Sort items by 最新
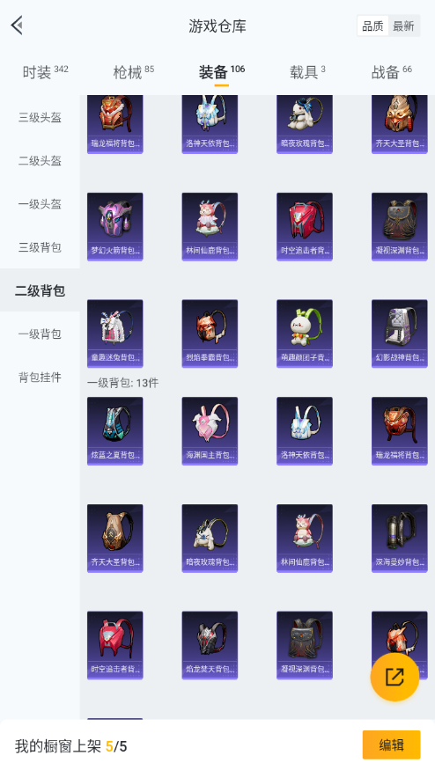 (x=403, y=26)
